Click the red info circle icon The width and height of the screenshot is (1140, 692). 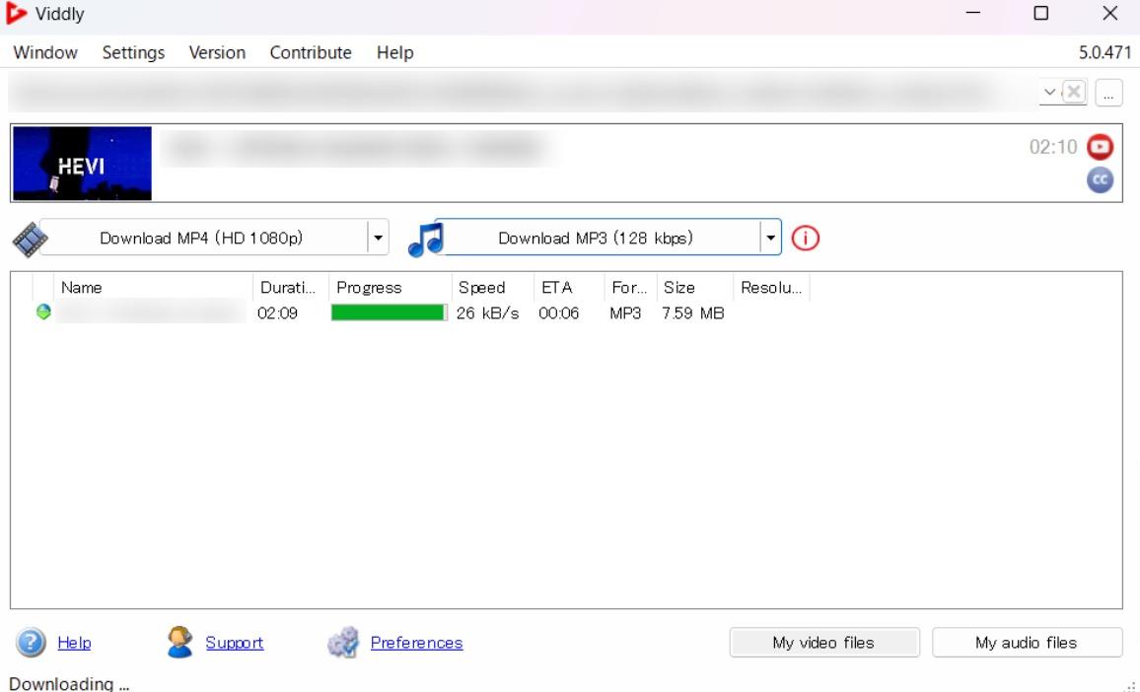click(x=805, y=238)
